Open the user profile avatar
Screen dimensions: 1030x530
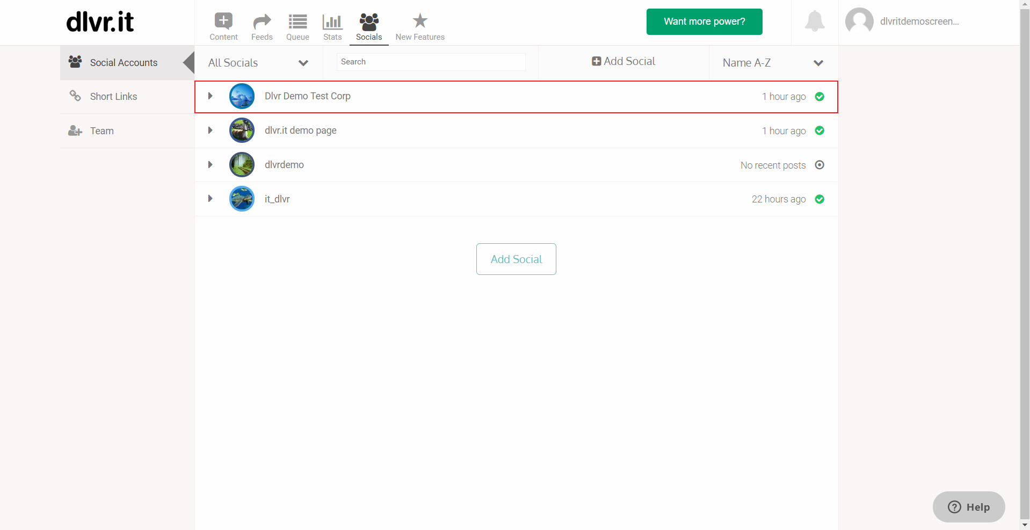pos(859,21)
